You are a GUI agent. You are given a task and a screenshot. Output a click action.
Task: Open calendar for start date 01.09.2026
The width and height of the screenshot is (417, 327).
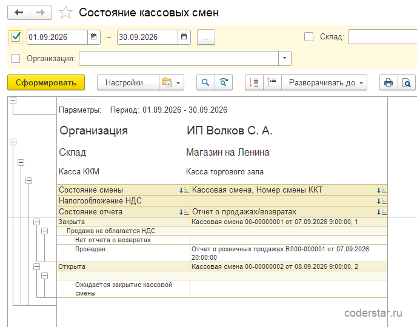click(x=93, y=37)
